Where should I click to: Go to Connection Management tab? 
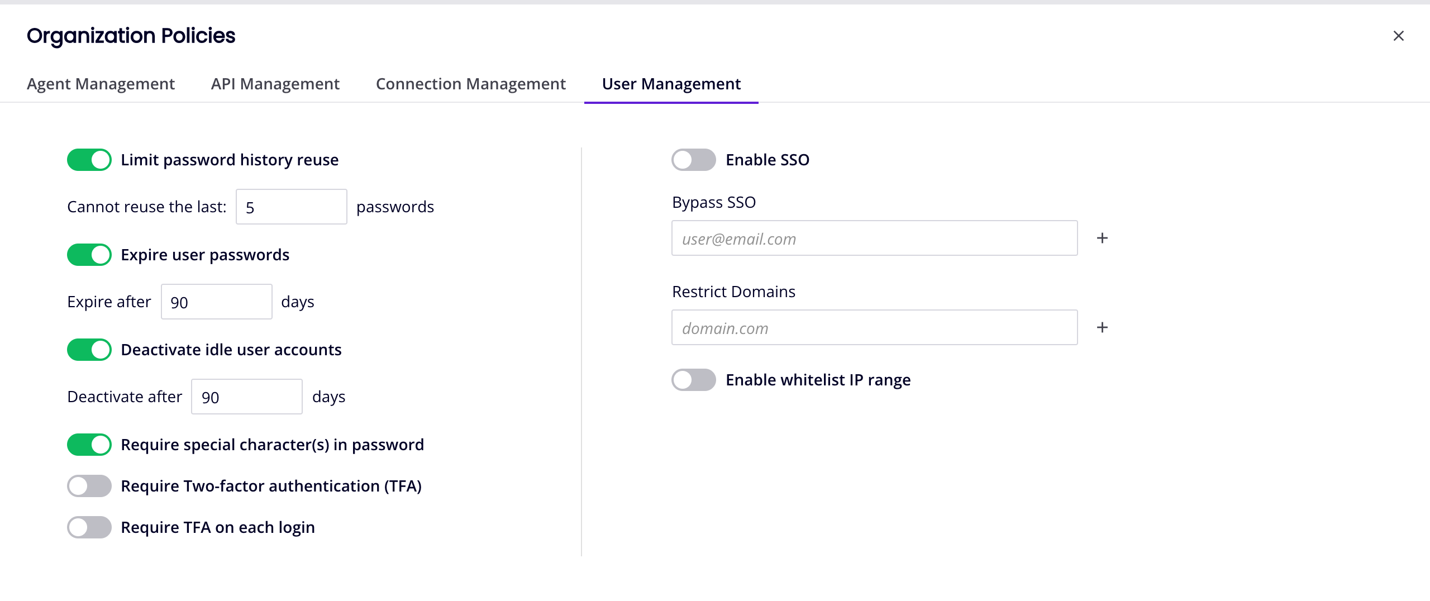[x=470, y=84]
